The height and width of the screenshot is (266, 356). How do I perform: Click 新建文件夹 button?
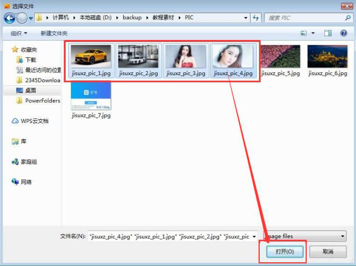[54, 33]
